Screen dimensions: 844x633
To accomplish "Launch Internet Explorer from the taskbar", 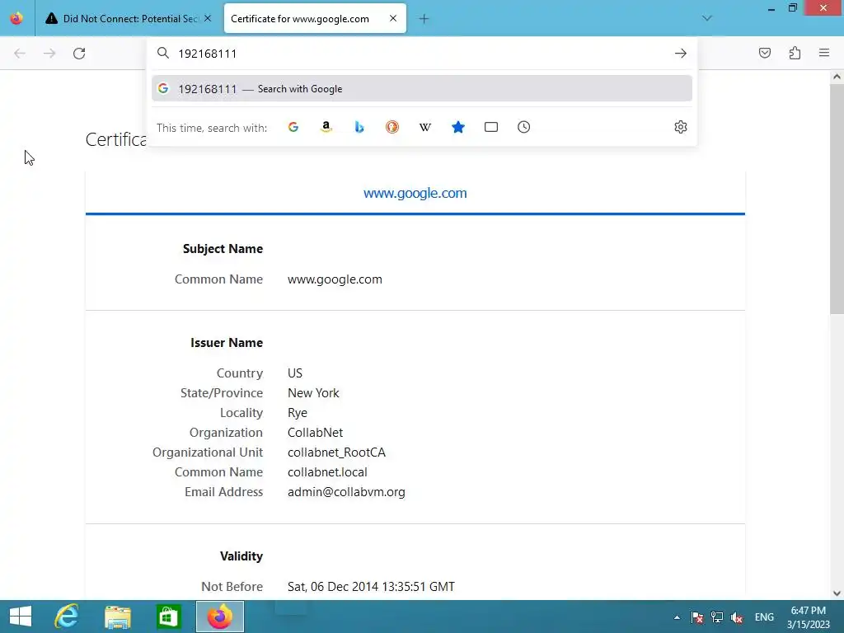I will (x=67, y=617).
